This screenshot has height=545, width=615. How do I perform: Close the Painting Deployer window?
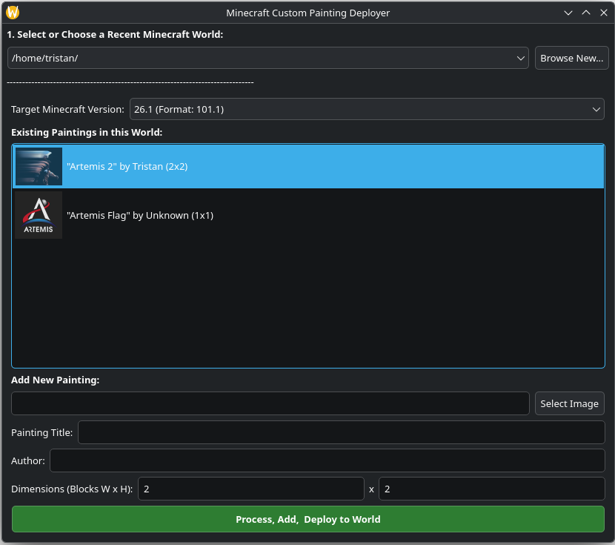click(x=604, y=13)
